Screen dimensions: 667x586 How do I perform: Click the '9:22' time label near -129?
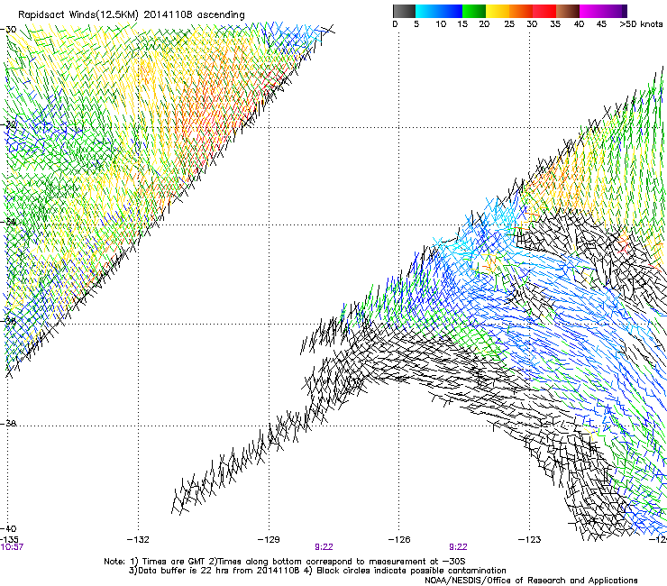coord(324,547)
